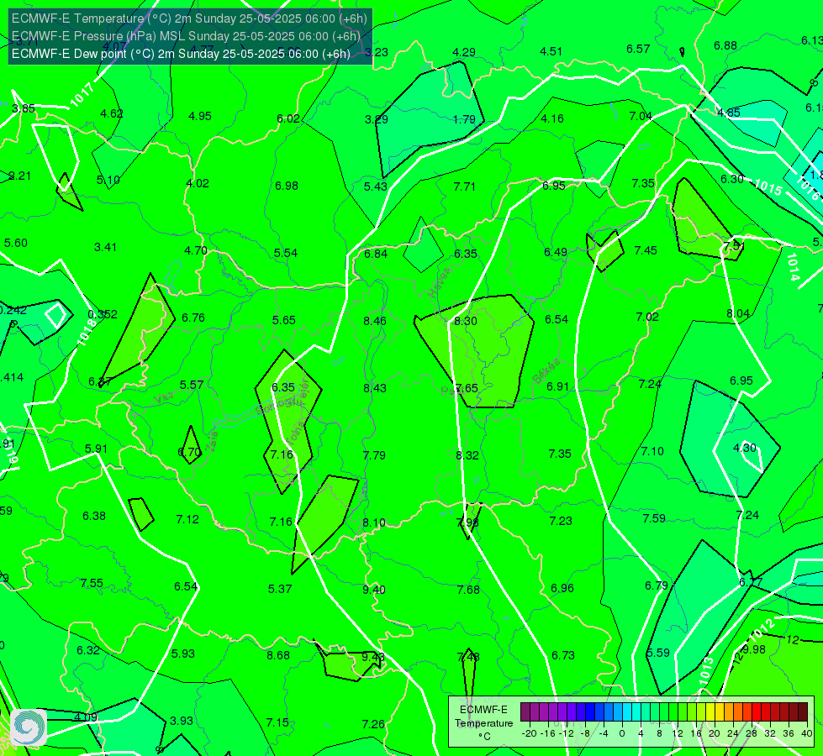Click the dark purple -20 legend swatch
The width and height of the screenshot is (823, 756).
[x=525, y=712]
